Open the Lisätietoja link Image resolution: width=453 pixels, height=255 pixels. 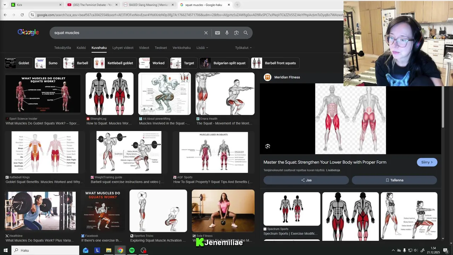click(x=333, y=170)
